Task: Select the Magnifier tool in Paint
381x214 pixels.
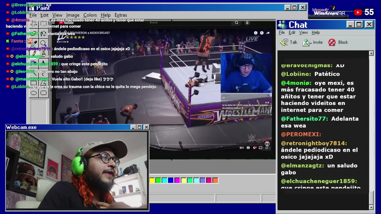Action: point(43,43)
